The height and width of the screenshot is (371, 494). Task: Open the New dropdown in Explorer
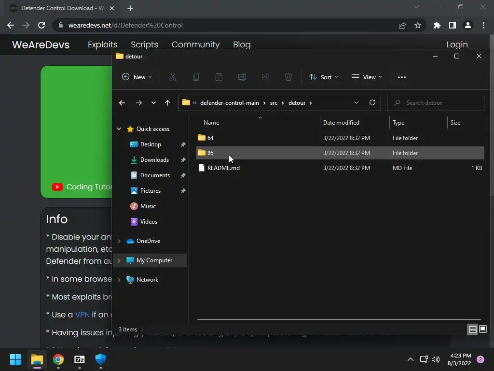click(x=137, y=77)
